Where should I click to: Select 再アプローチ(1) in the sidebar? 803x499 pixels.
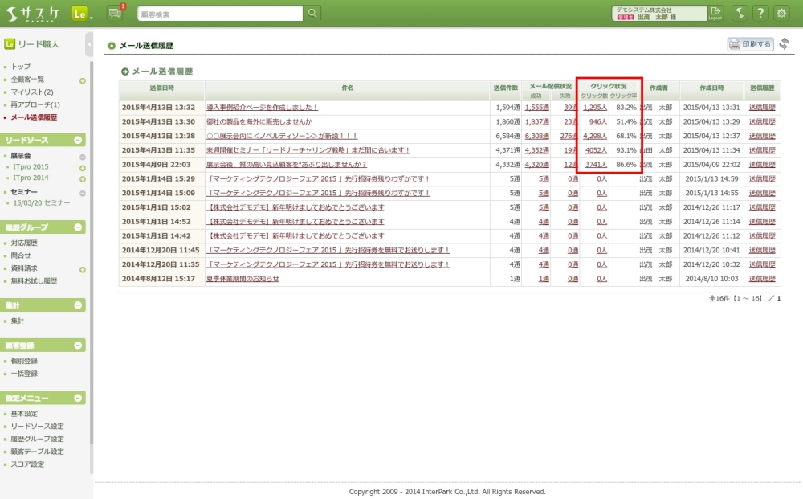pos(35,104)
